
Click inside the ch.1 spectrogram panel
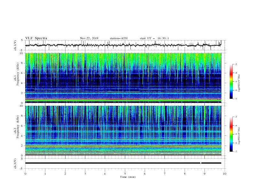click(x=123, y=78)
